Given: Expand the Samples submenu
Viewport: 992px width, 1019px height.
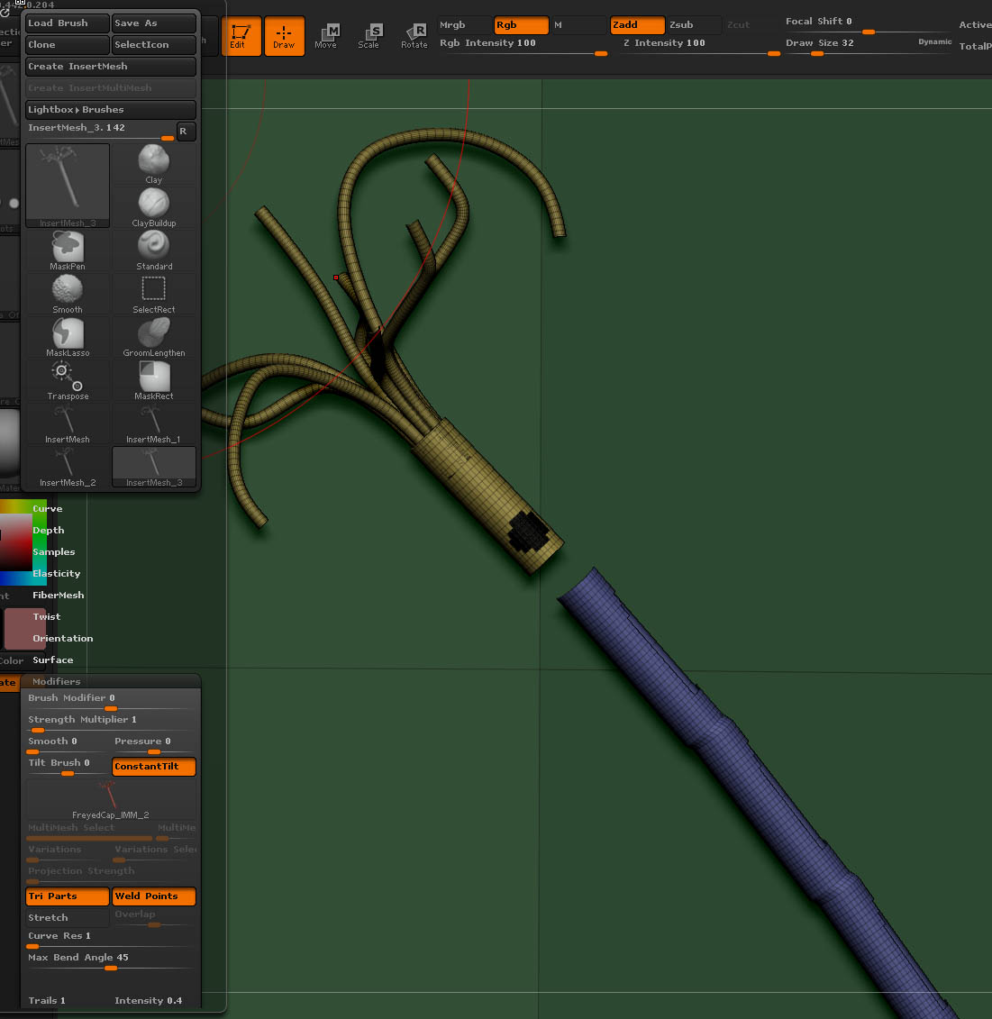Looking at the screenshot, I should [x=54, y=551].
